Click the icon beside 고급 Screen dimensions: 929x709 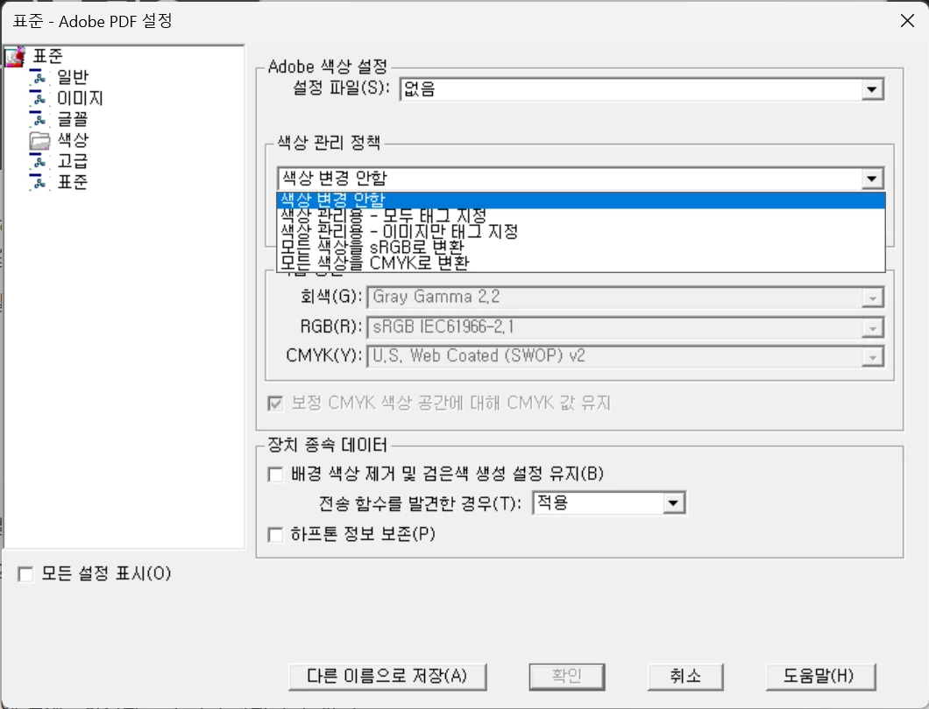pos(39,161)
